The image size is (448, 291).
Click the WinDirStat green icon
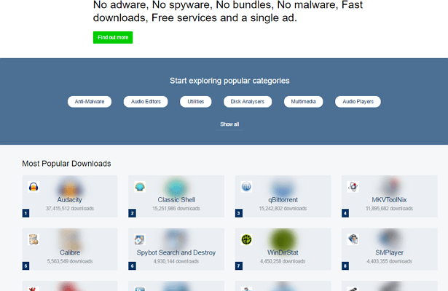246,239
